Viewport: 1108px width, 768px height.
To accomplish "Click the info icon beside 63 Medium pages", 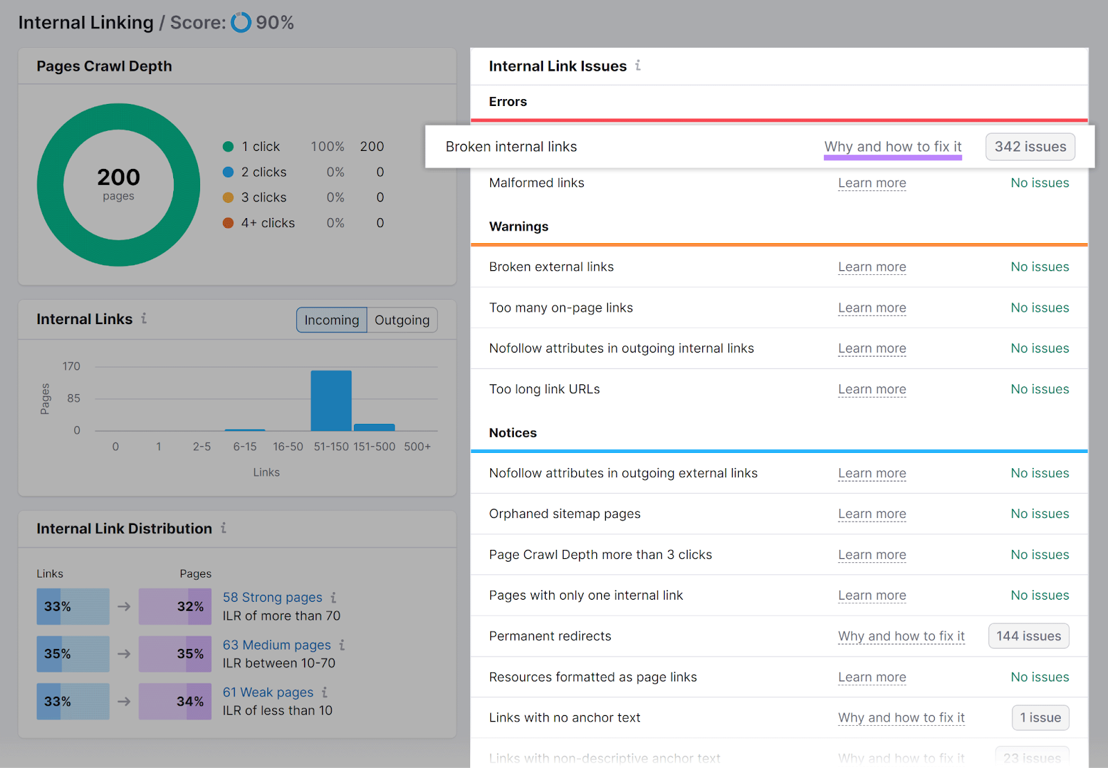I will click(343, 645).
